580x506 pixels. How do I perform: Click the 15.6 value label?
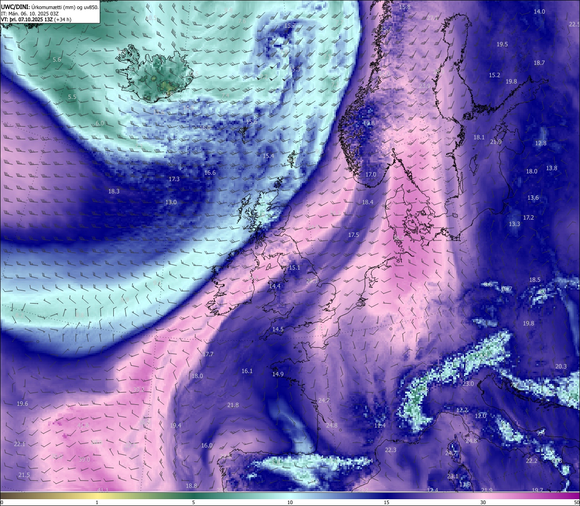coord(251,122)
